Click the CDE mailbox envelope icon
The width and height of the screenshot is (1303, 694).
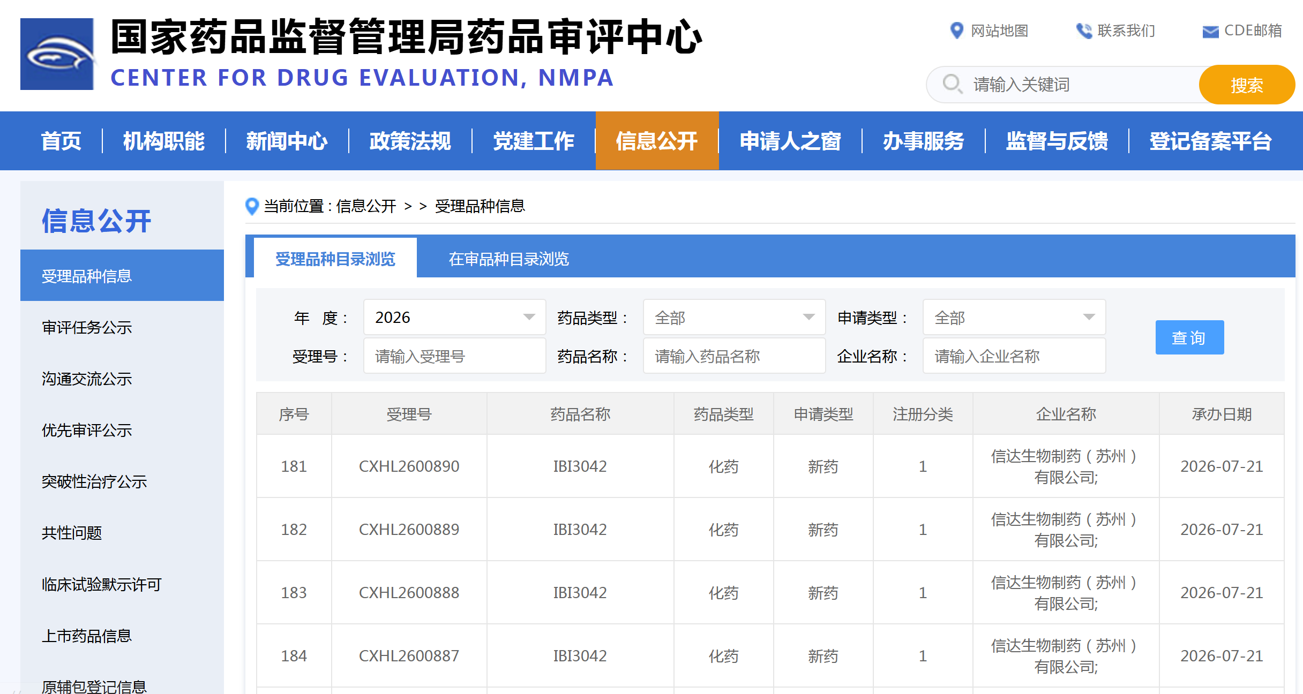[x=1210, y=32]
